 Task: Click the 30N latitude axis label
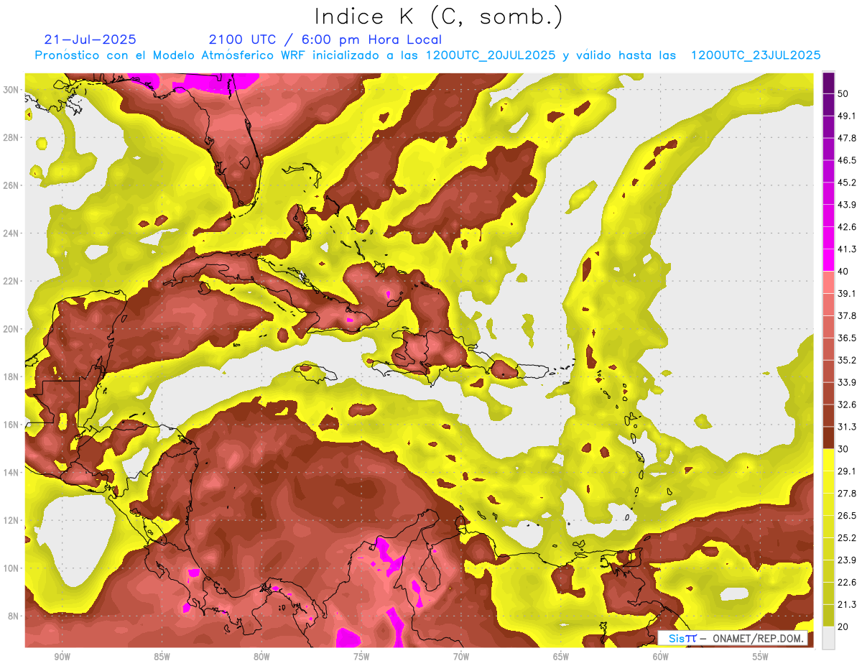coord(12,90)
